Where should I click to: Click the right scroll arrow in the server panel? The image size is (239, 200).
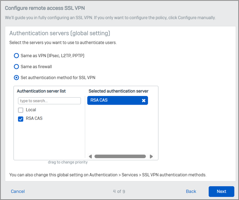point(151,157)
